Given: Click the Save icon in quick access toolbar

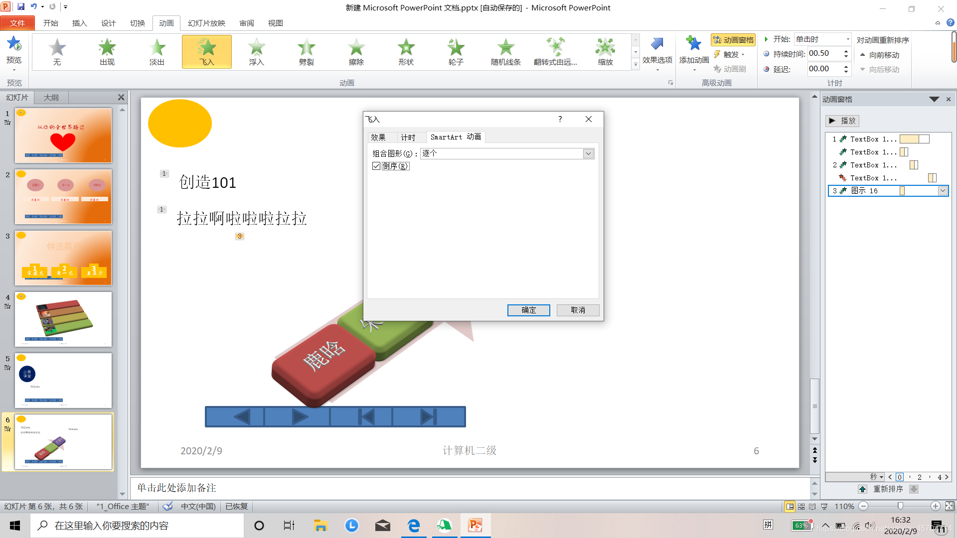Looking at the screenshot, I should [x=21, y=7].
